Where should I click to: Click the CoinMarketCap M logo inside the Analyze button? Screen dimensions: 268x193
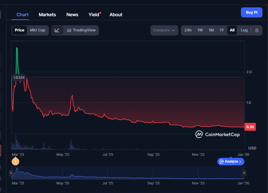(x=221, y=162)
